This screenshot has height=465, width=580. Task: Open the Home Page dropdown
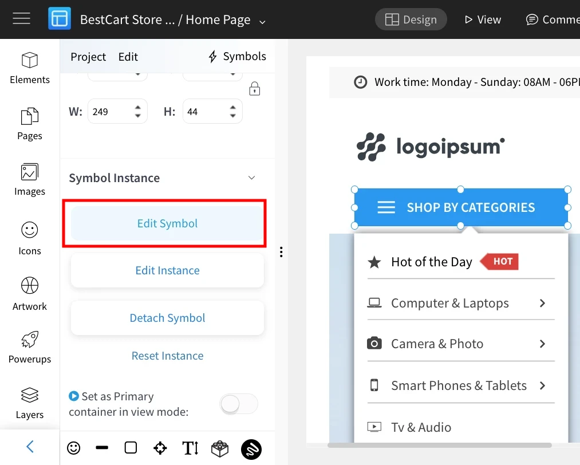[262, 22]
